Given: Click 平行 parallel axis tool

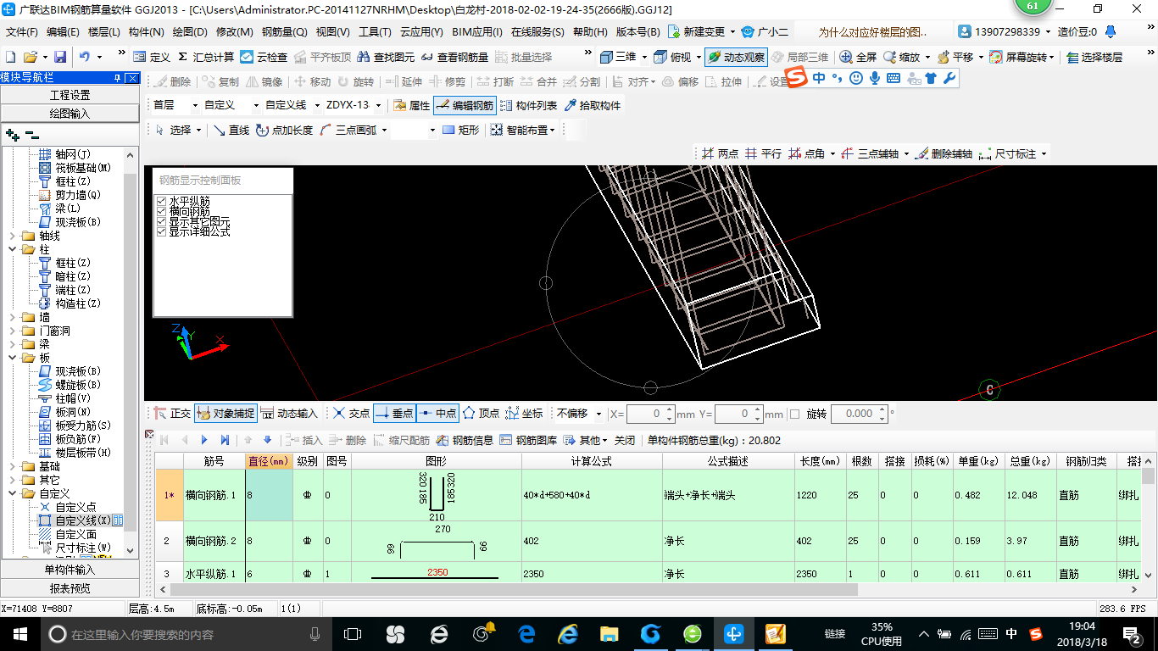Looking at the screenshot, I should pyautogui.click(x=763, y=153).
